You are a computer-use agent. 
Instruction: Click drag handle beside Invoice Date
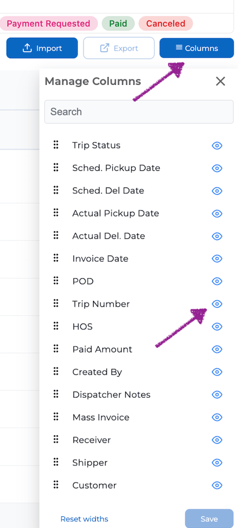click(56, 258)
